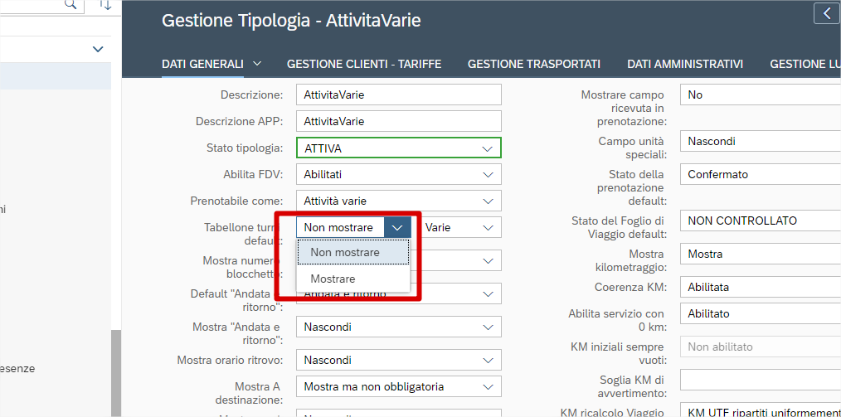Open the GESTIONE TRASPORTATI tab
Viewport: 841px width, 417px height.
pyautogui.click(x=534, y=64)
